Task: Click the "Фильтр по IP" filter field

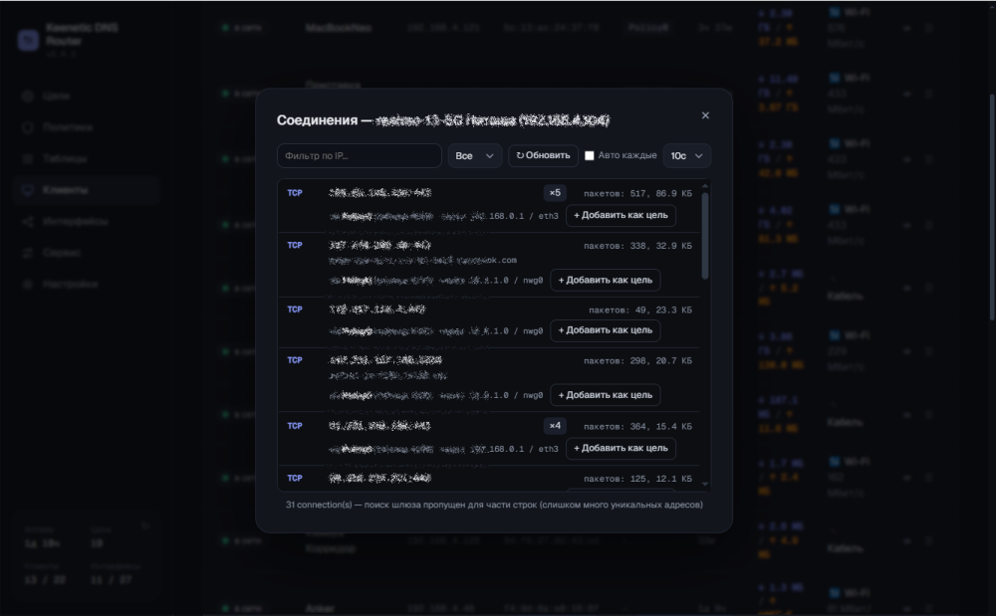Action: click(x=360, y=156)
